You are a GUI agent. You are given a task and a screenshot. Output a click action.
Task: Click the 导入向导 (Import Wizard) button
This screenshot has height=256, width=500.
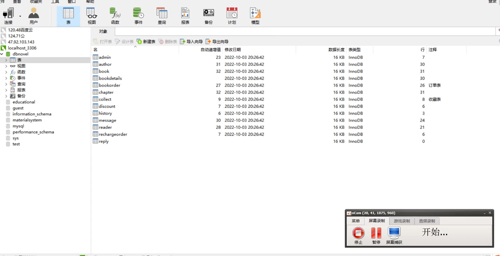[x=192, y=42]
